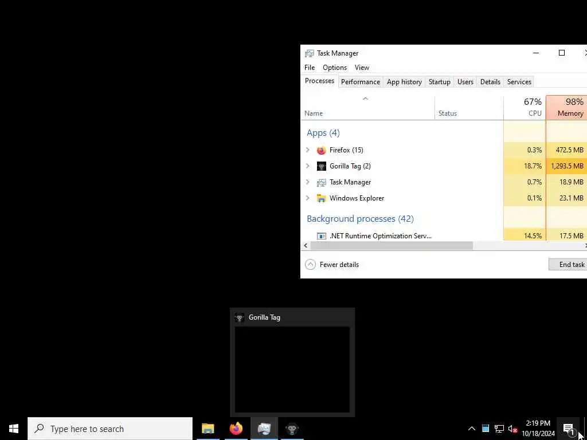This screenshot has width=587, height=440.
Task: Click the Firefox memory value 472.5 MB
Action: point(569,150)
